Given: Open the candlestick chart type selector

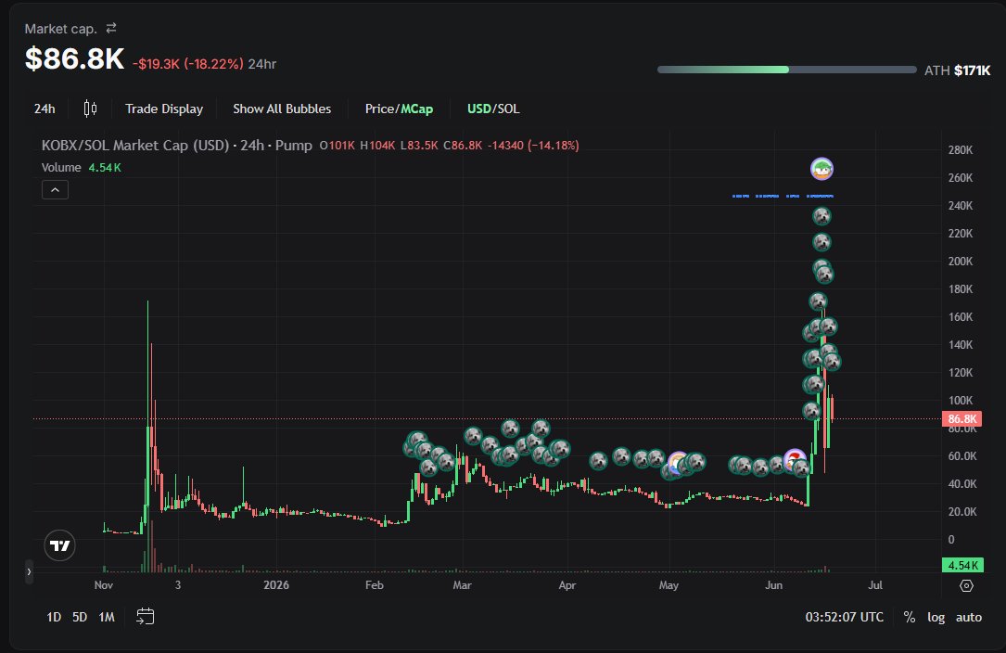Looking at the screenshot, I should pyautogui.click(x=91, y=109).
